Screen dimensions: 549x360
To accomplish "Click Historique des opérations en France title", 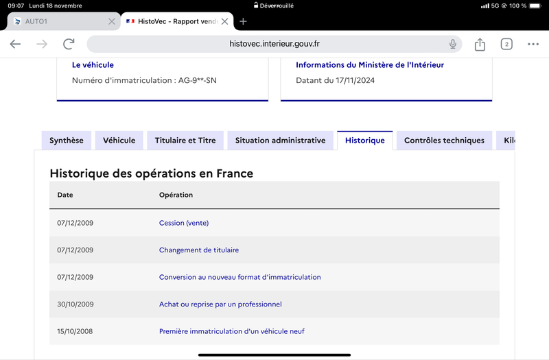I will point(151,173).
